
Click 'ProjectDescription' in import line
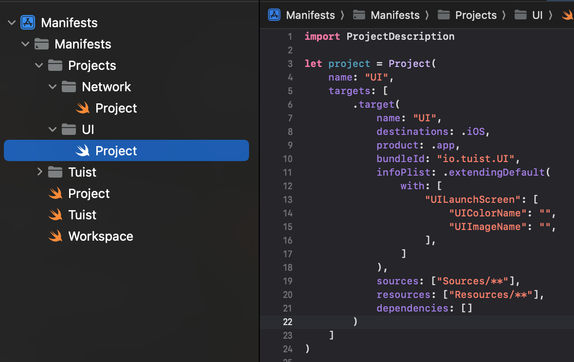[400, 36]
